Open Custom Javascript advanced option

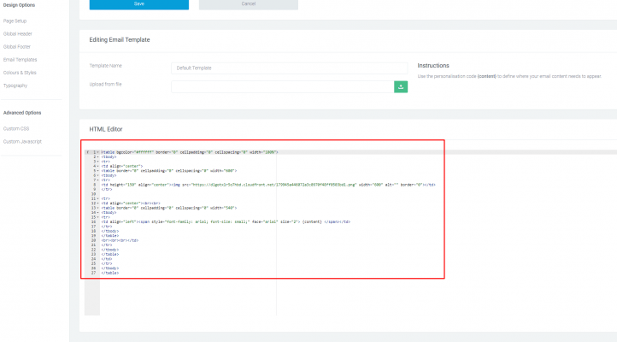tap(22, 142)
